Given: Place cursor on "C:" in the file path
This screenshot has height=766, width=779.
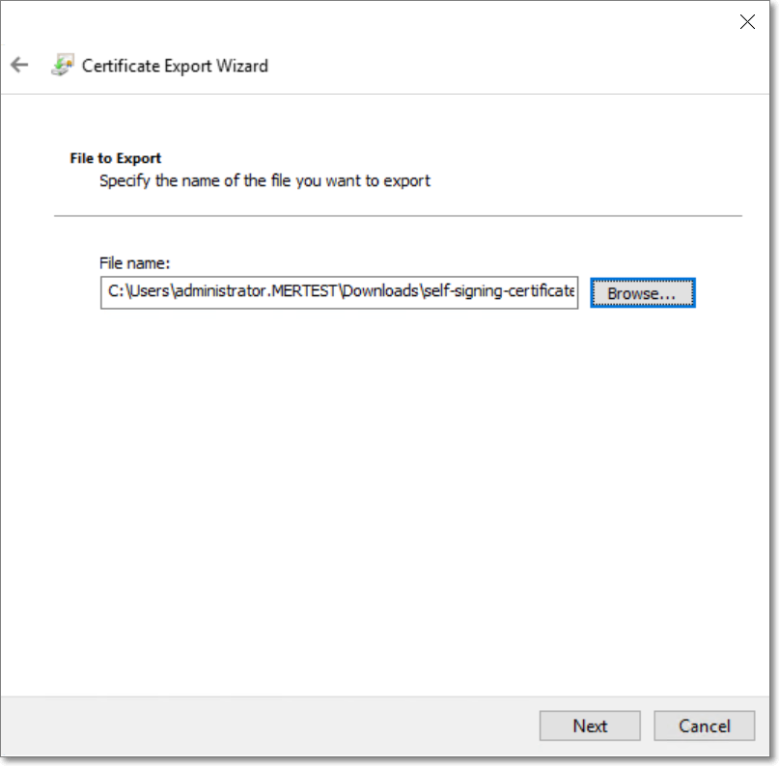Looking at the screenshot, I should click(114, 292).
